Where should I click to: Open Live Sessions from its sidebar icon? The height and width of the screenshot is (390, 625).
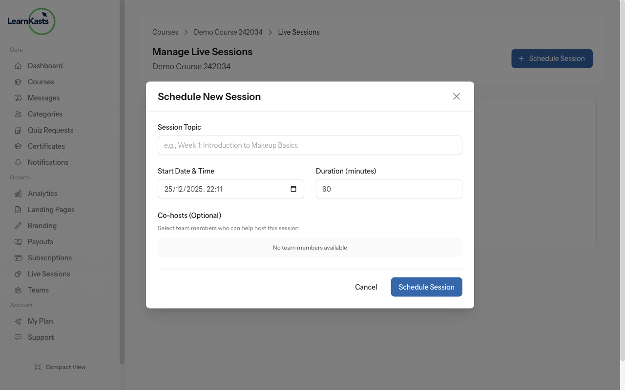coord(18,273)
